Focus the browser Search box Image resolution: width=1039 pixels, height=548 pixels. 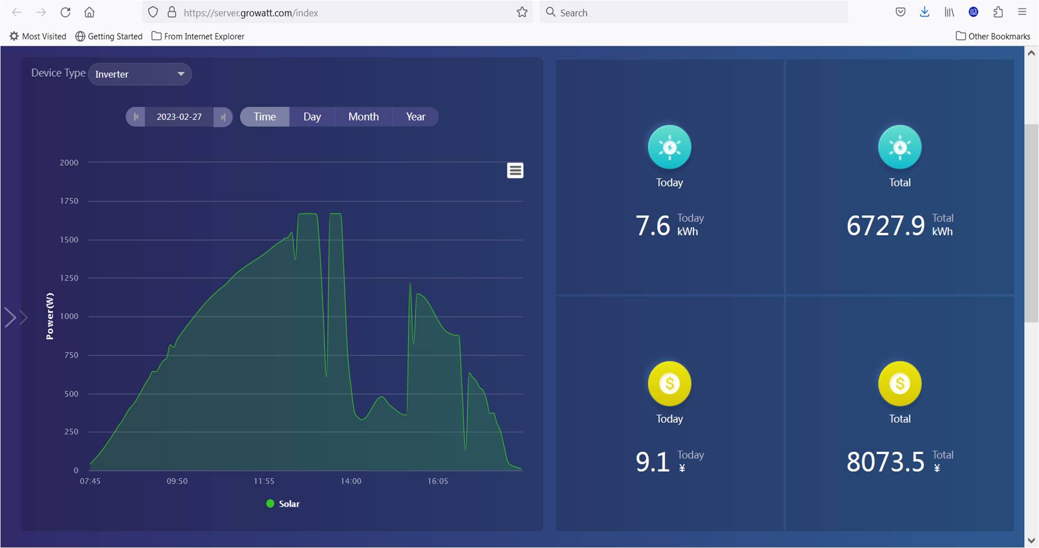coord(694,12)
